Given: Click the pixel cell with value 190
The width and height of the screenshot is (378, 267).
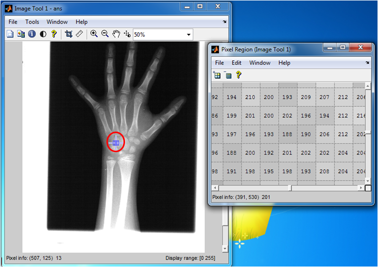Looking at the screenshot, I should coord(306,134).
